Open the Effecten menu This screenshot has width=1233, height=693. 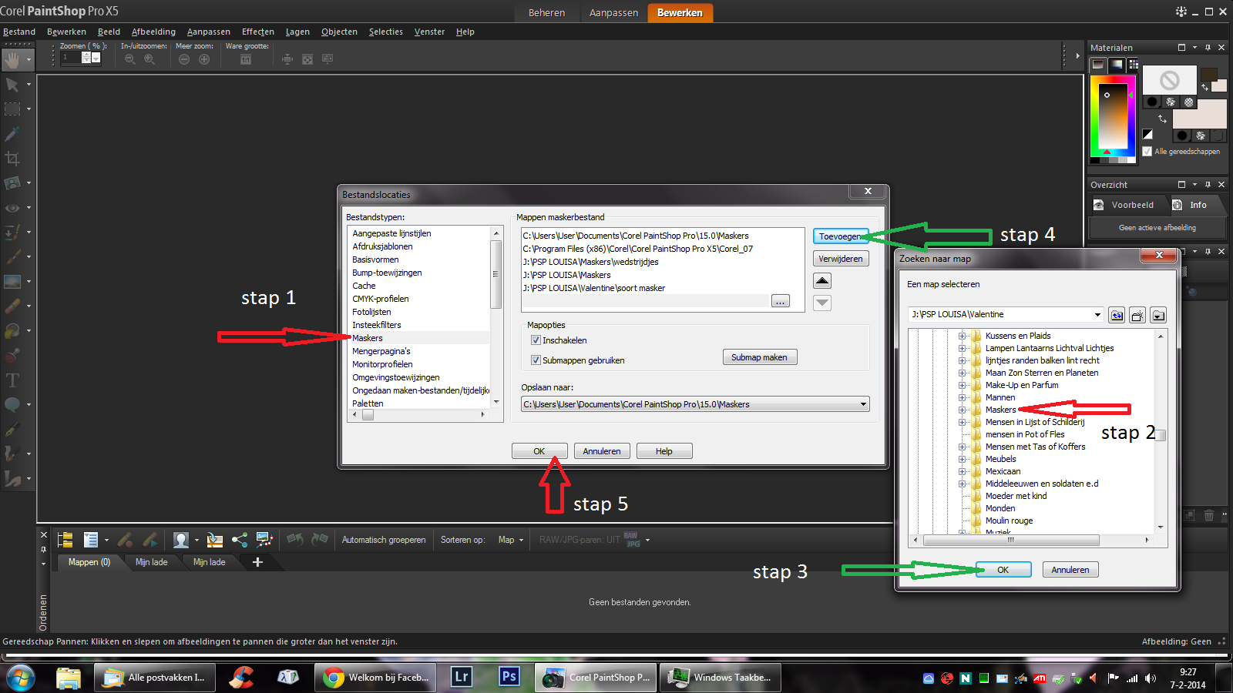258,32
